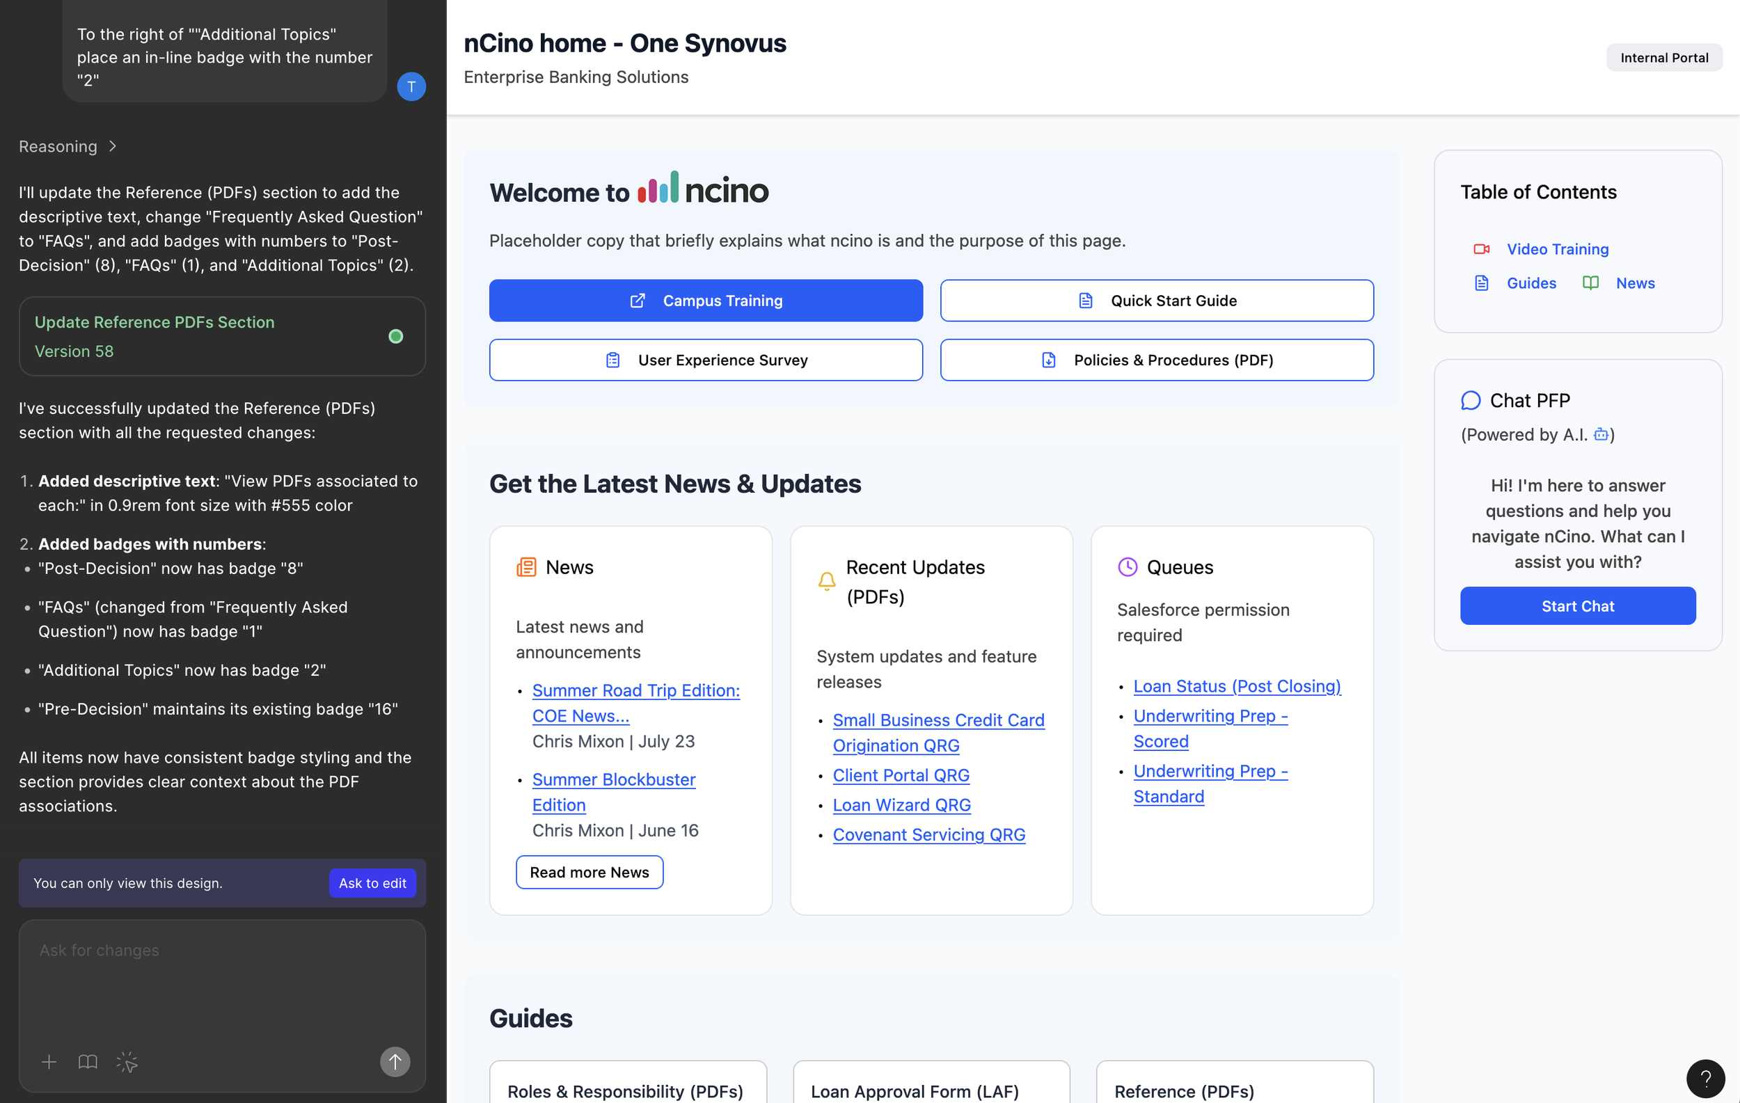Click the plus attach icon in chat box
1740x1103 pixels.
49,1062
